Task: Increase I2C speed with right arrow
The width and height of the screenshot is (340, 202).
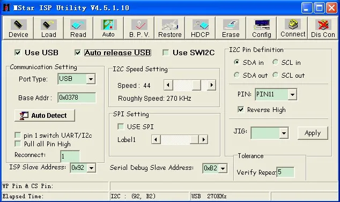Action: click(x=211, y=85)
